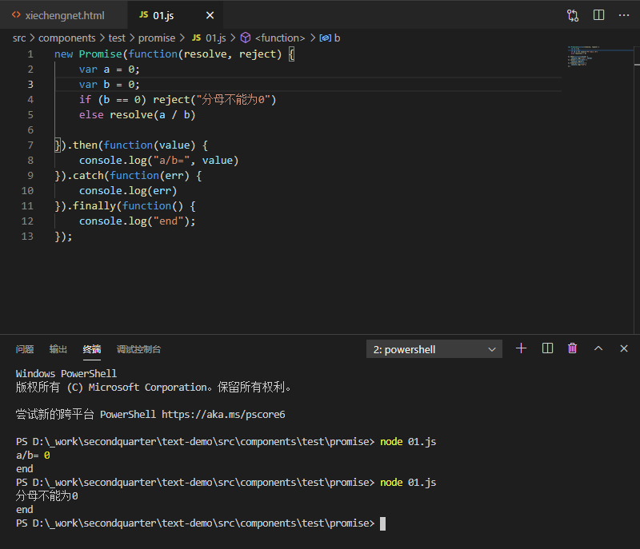Click the 01.js breadcrumb segment
This screenshot has height=549, width=640.
point(215,38)
